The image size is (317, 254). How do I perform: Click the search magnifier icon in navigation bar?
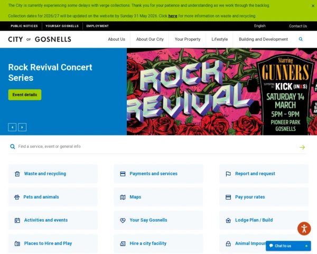[301, 39]
